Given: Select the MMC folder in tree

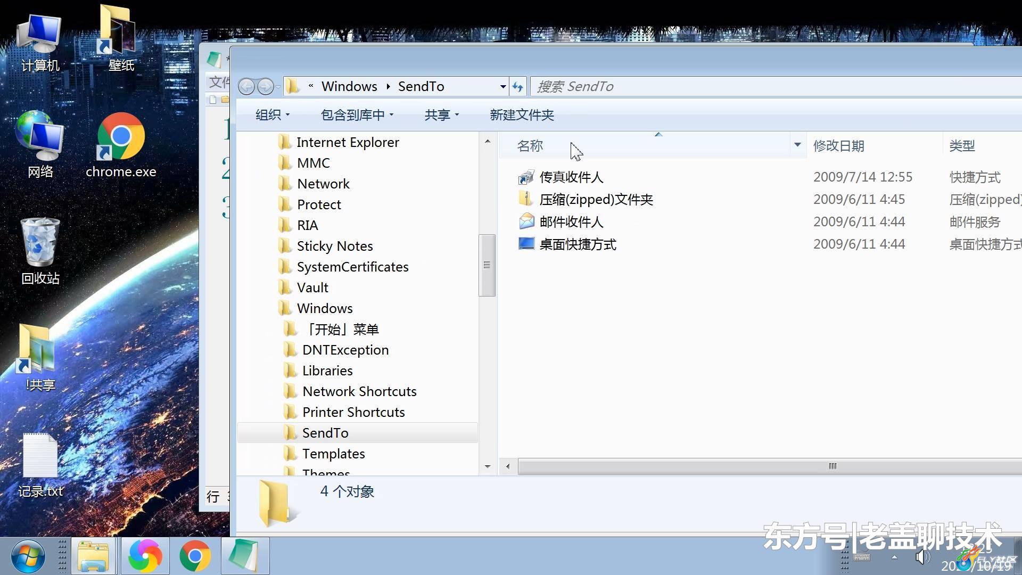Looking at the screenshot, I should (313, 163).
